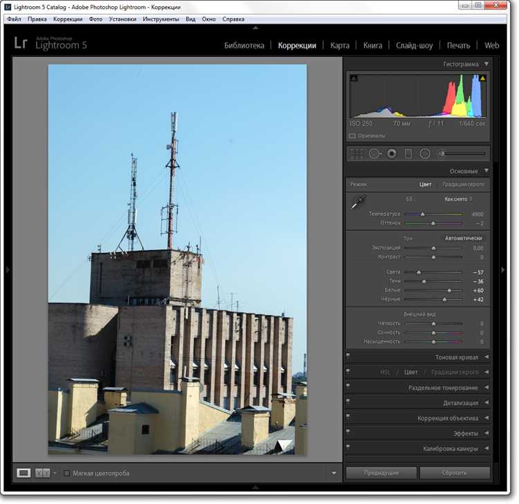This screenshot has height=504, width=519.
Task: Click the Экспозиция slider handle
Action: [x=434, y=248]
